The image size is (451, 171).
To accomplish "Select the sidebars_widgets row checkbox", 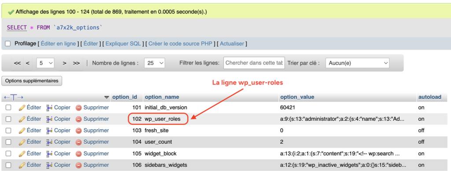I will coord(8,165).
